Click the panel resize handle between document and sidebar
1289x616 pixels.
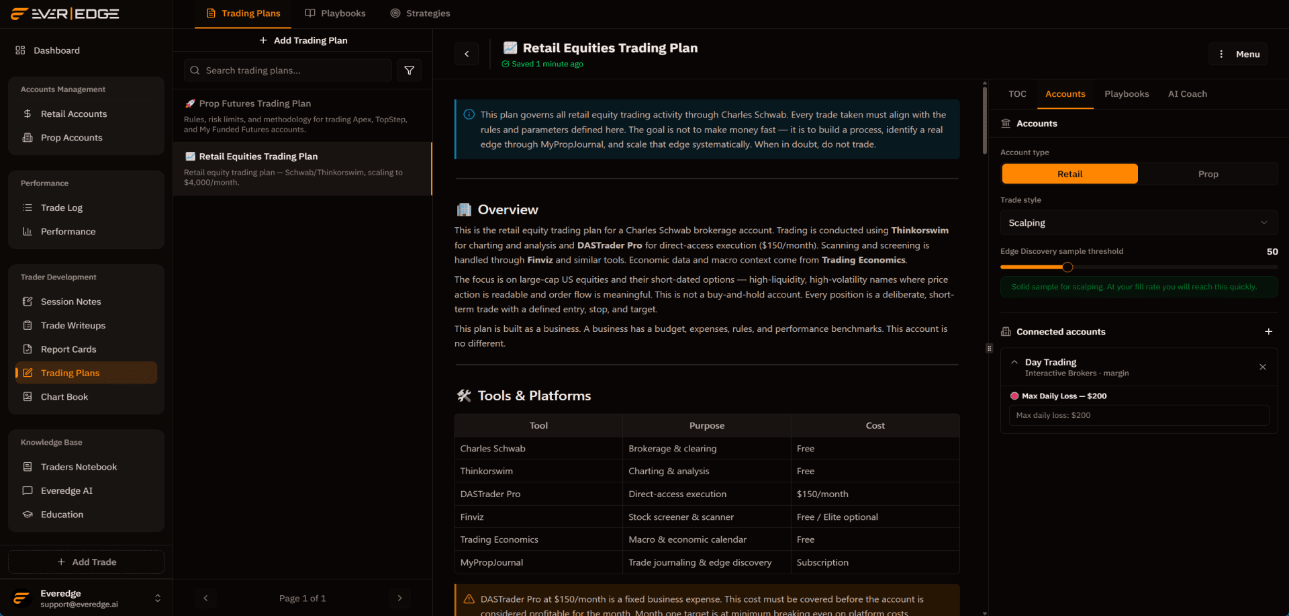click(989, 348)
